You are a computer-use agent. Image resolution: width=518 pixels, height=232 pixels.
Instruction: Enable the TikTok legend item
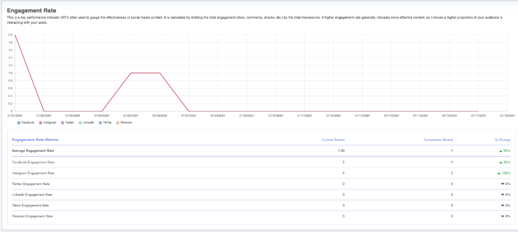click(101, 122)
